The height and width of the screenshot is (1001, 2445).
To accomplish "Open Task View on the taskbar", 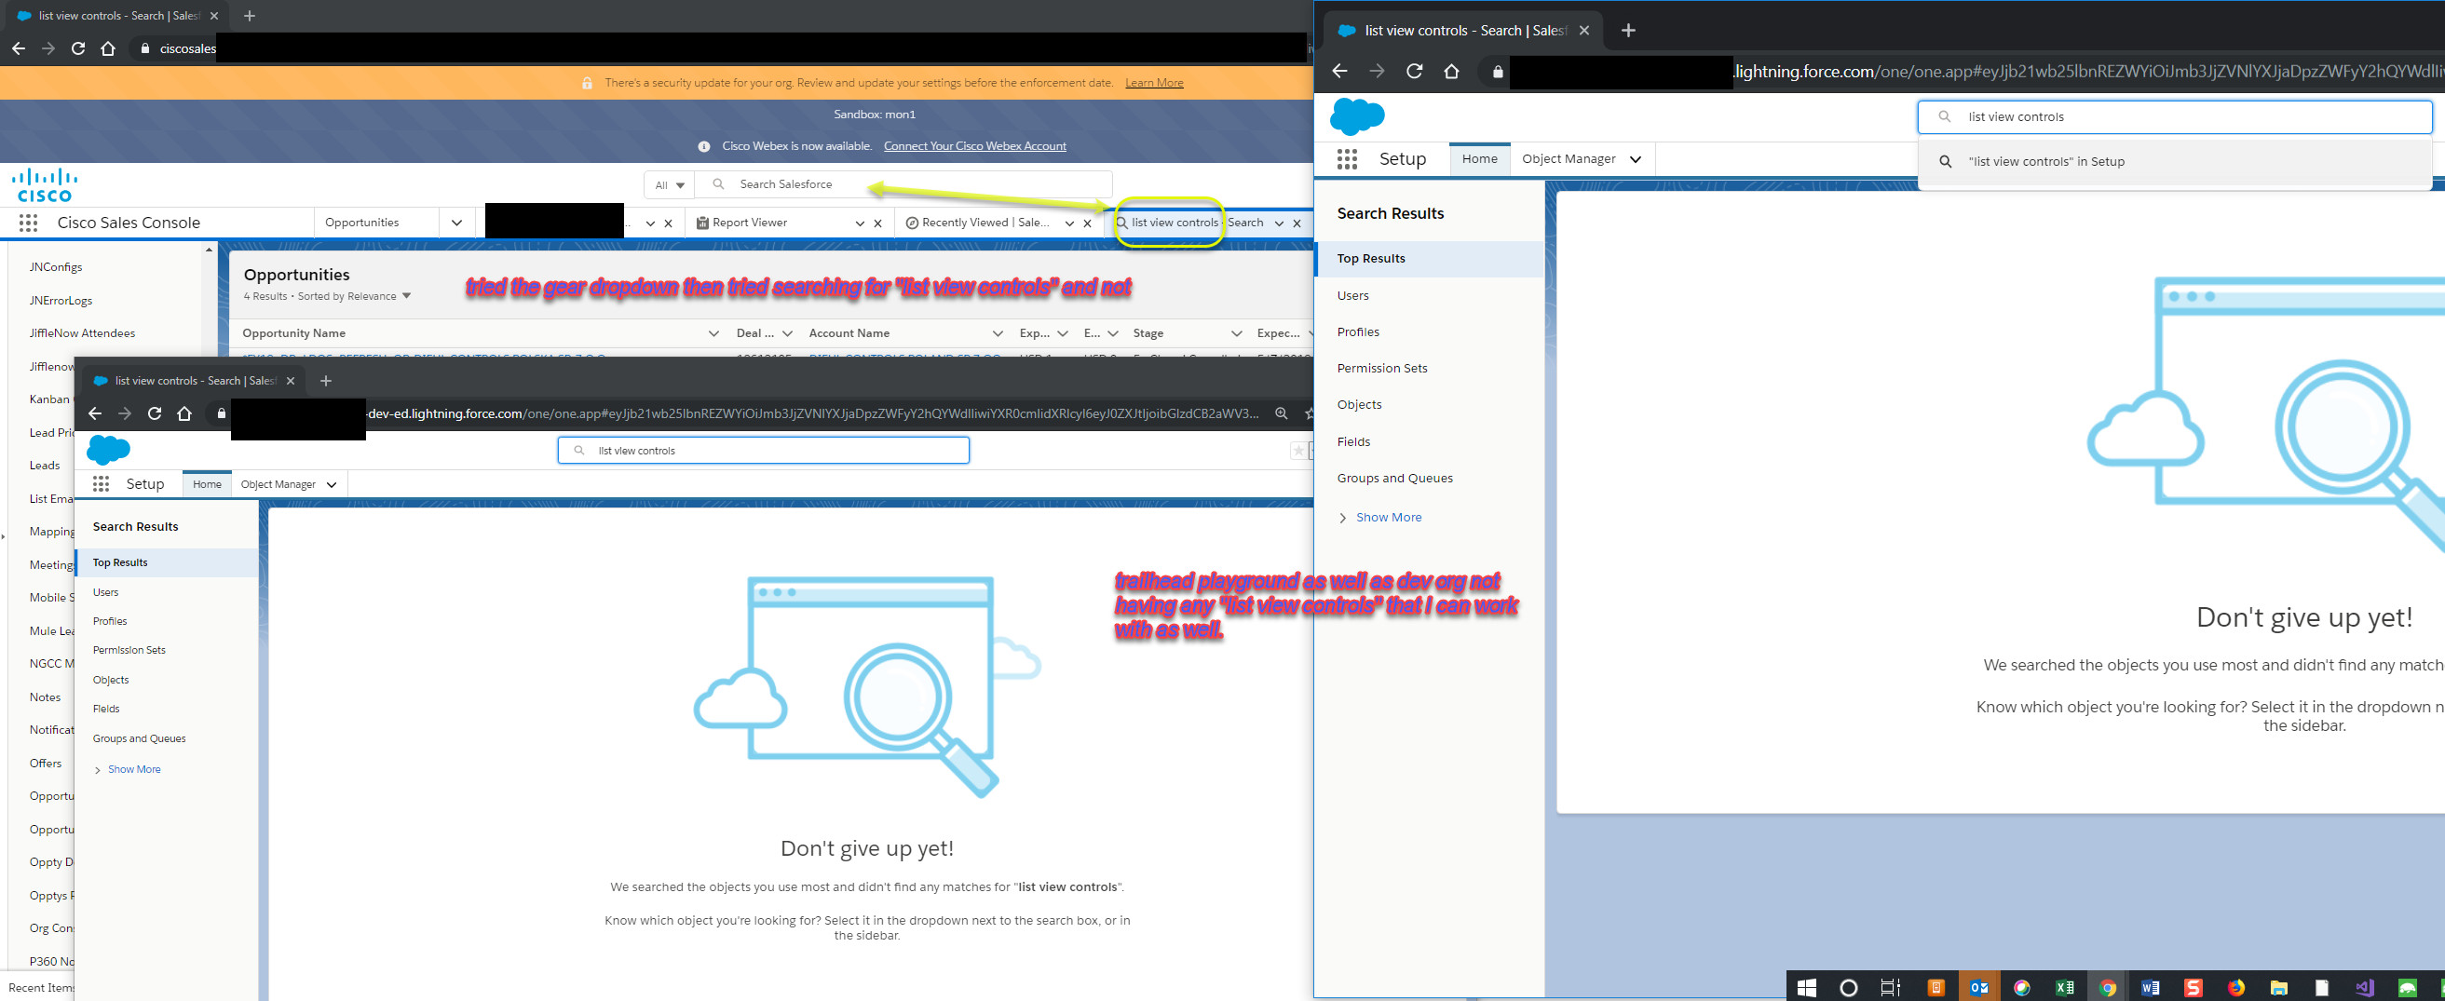I will 1891,988.
